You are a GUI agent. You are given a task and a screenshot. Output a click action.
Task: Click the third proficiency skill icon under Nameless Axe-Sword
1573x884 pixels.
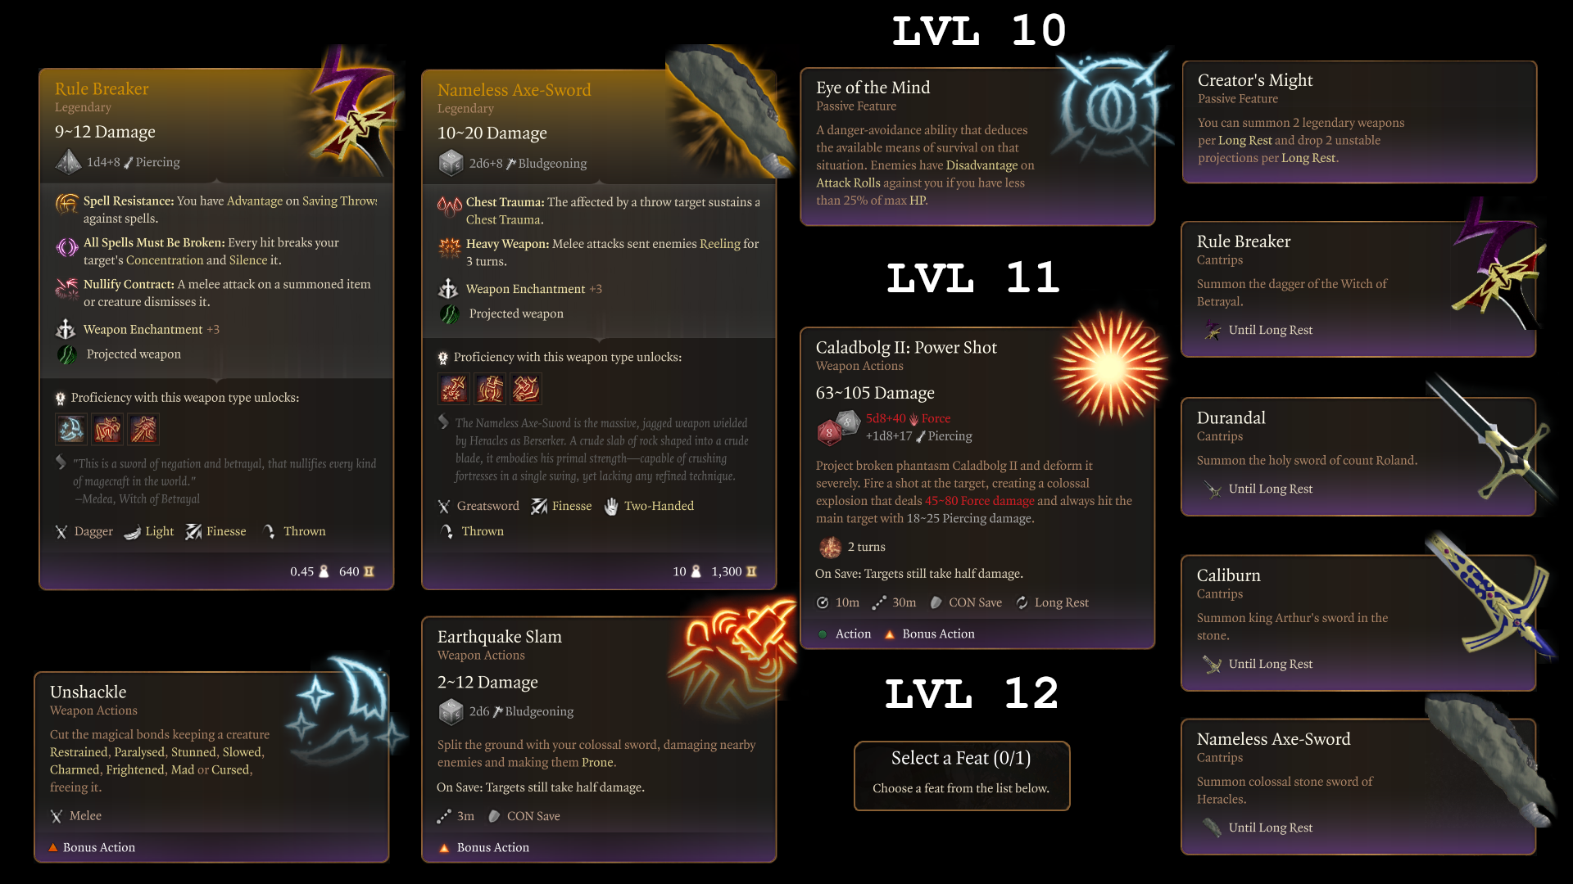click(x=526, y=389)
